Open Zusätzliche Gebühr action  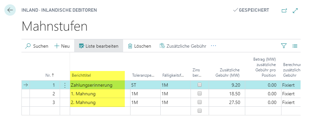(x=183, y=46)
